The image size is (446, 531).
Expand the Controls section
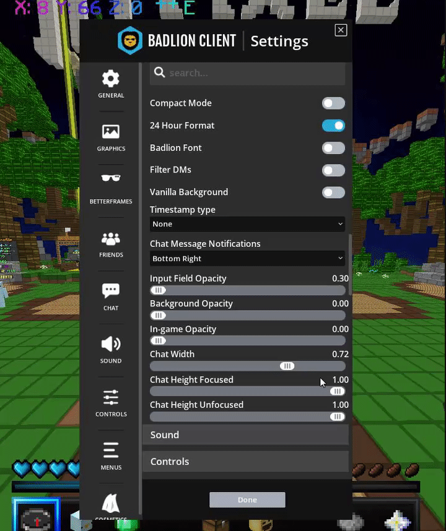(x=246, y=462)
